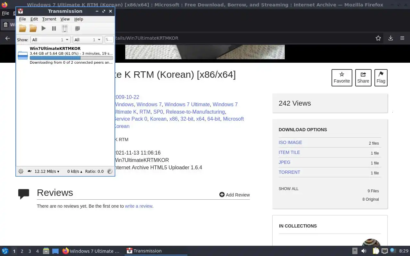Expand ISO IMAGE download option
Image resolution: width=410 pixels, height=256 pixels.
click(x=290, y=142)
